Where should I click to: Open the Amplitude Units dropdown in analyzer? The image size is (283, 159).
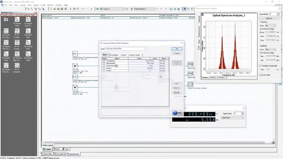coord(270,49)
